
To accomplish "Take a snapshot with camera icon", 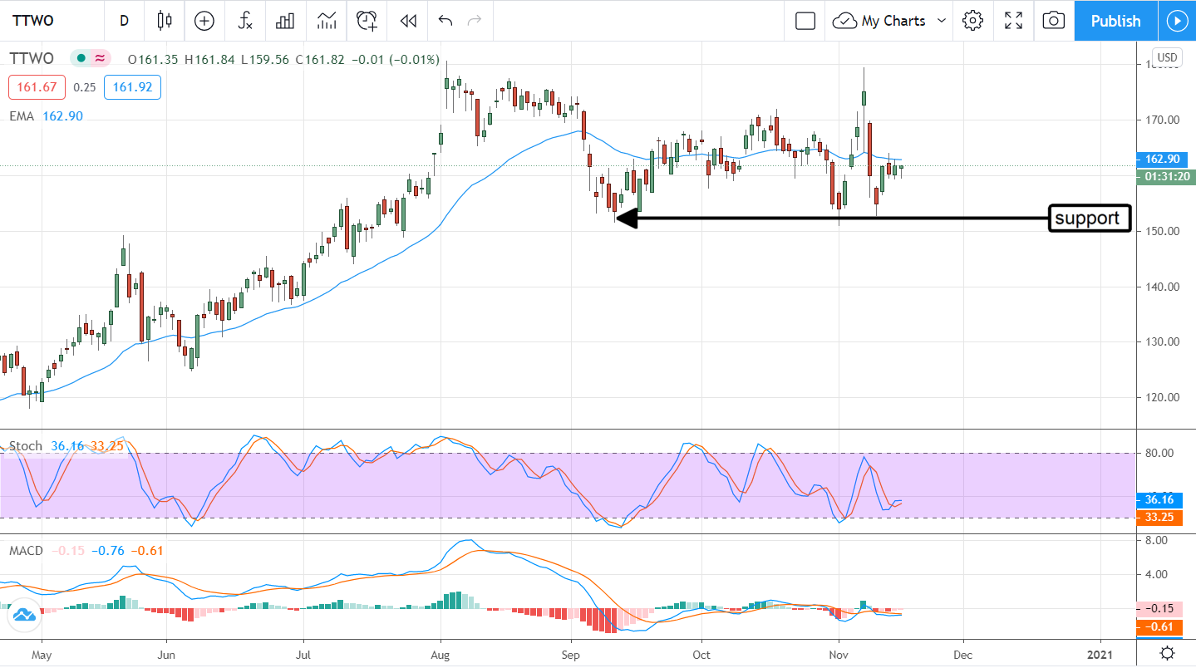I will tap(1054, 21).
